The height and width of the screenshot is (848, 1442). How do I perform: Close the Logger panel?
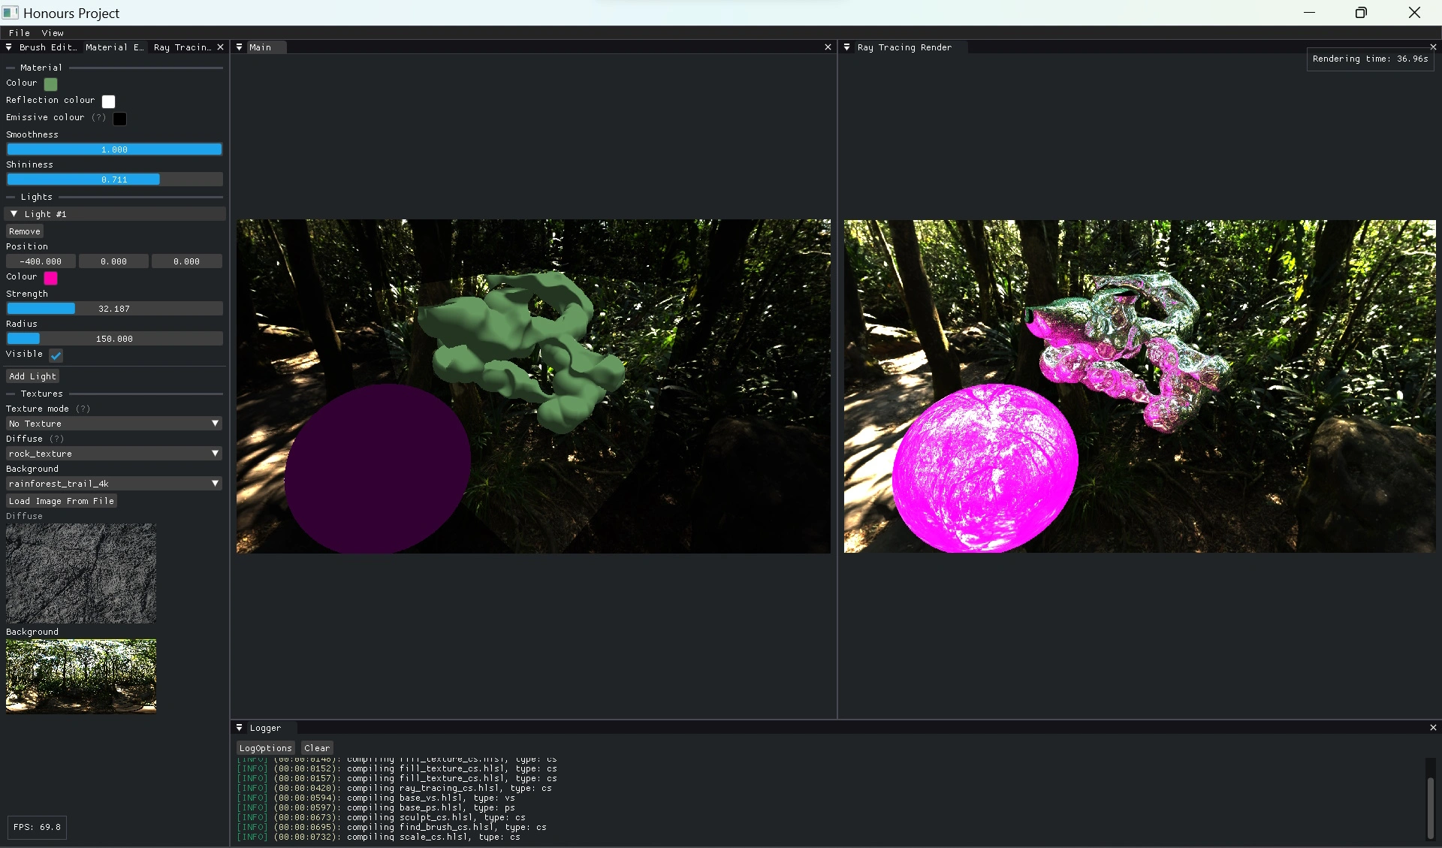(1432, 728)
